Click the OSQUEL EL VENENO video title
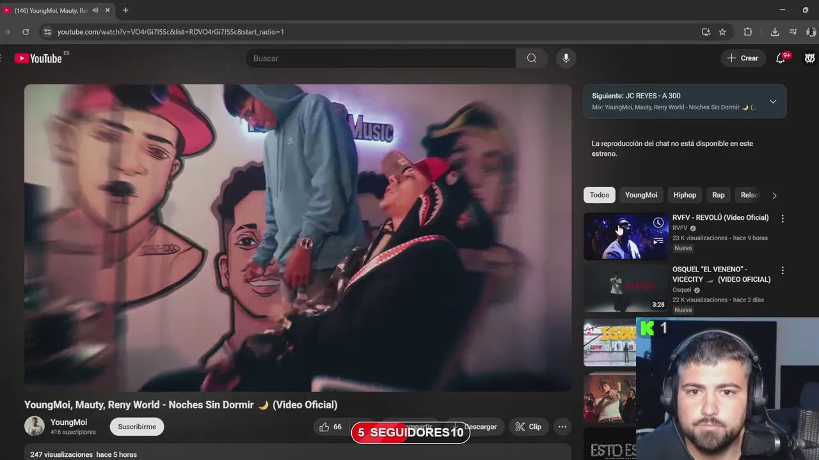This screenshot has width=819, height=460. point(721,274)
